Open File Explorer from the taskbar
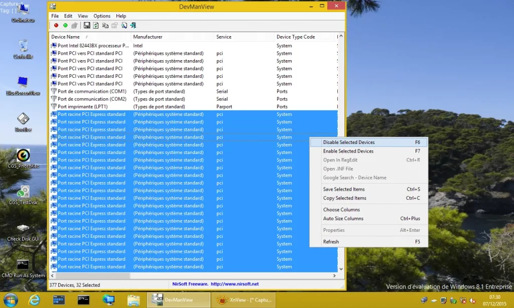The image size is (514, 308). (133, 300)
